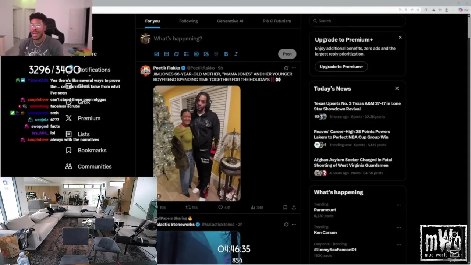Open Communities in the sidebar

pos(95,166)
